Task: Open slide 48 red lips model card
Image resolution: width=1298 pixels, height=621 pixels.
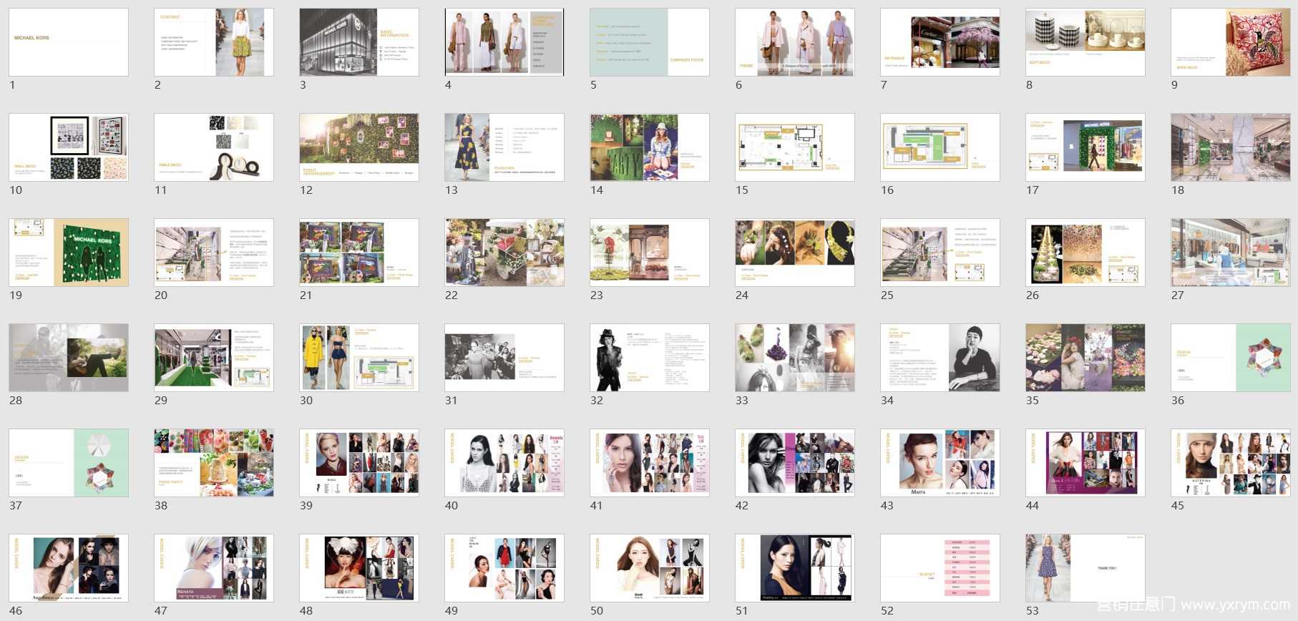Action: [x=359, y=568]
